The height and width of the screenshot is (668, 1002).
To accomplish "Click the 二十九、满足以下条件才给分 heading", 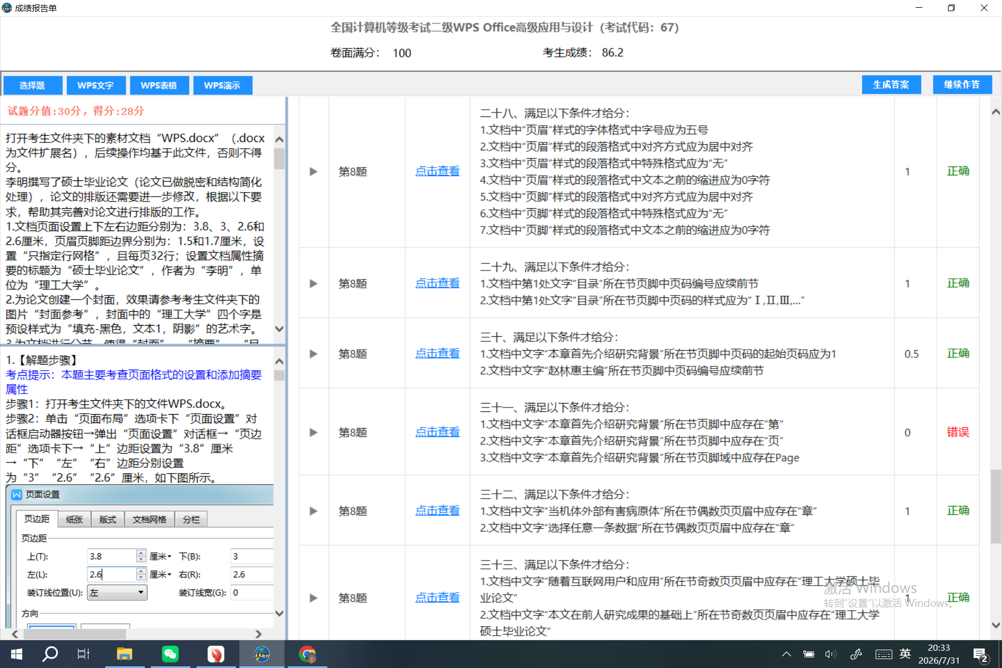I will click(554, 267).
